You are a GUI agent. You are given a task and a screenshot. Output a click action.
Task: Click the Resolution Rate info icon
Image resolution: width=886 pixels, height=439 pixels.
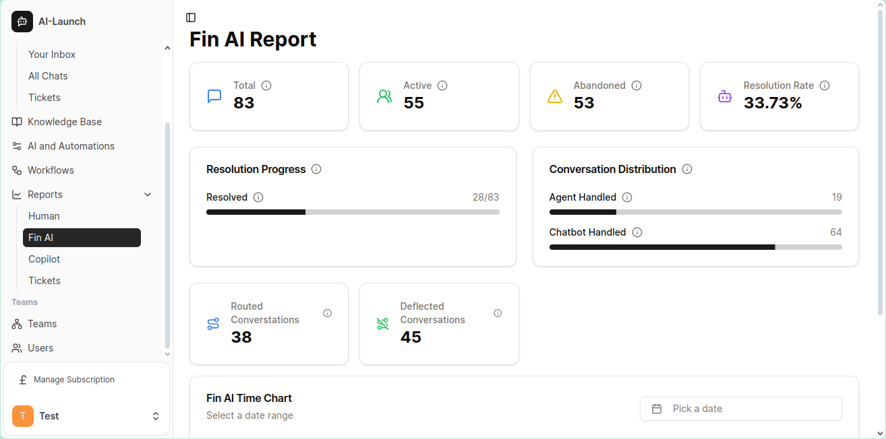tap(825, 86)
